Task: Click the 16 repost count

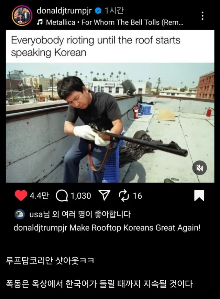Action: pyautogui.click(x=137, y=196)
